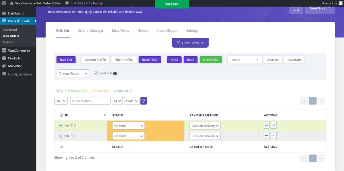This screenshot has height=171, width=344.
Task: Disable the Bind Edit checkbox
Action: (96, 73)
